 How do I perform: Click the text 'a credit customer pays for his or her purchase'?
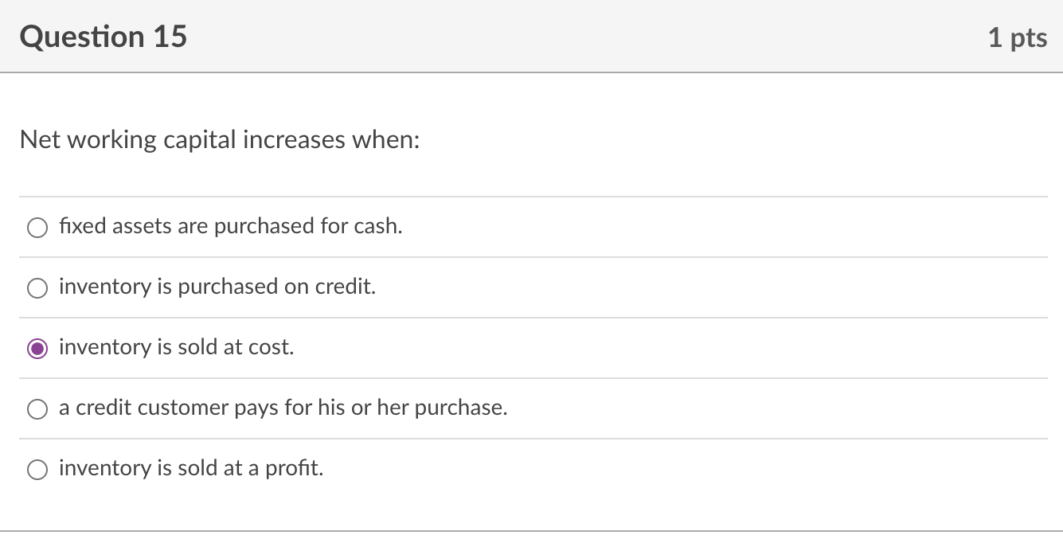point(283,408)
